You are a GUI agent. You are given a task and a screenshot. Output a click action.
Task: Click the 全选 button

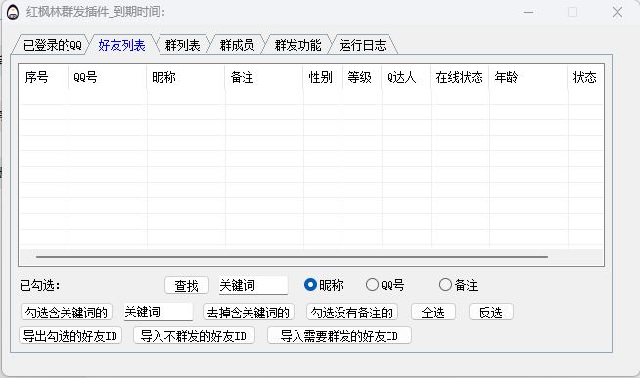click(x=434, y=313)
